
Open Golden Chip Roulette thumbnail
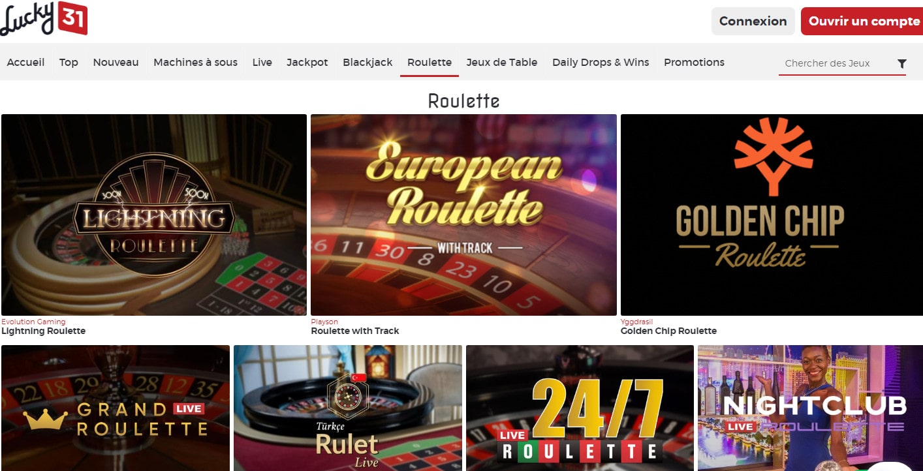click(772, 215)
